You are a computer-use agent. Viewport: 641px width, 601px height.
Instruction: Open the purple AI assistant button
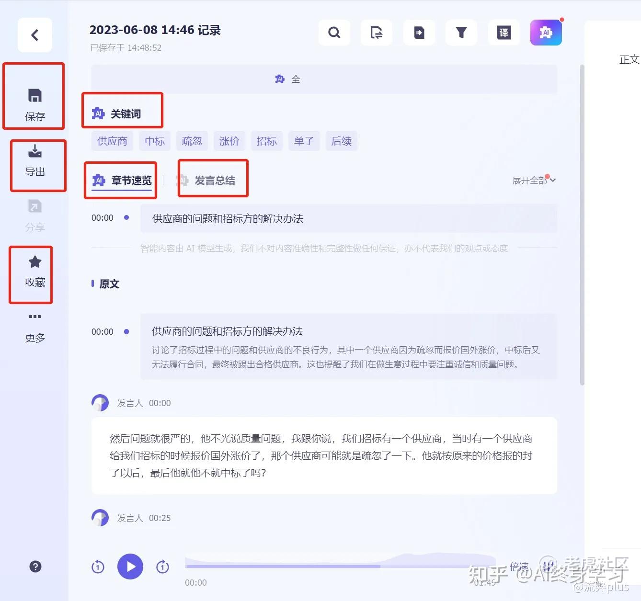pyautogui.click(x=546, y=33)
